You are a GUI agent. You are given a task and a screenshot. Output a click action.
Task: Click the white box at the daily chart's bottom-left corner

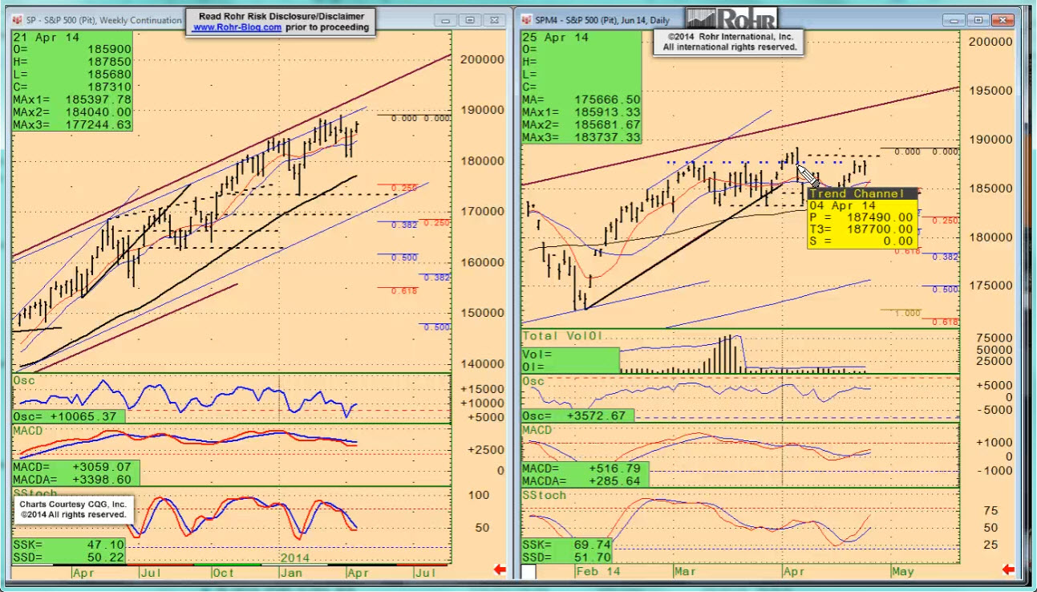(529, 572)
